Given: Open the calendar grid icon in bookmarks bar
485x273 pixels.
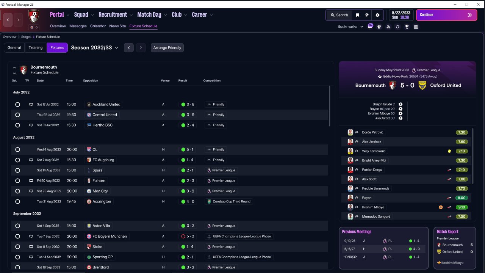Looking at the screenshot, I should tap(416, 27).
